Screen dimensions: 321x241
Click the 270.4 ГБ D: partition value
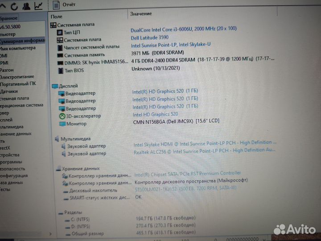coord(165,225)
